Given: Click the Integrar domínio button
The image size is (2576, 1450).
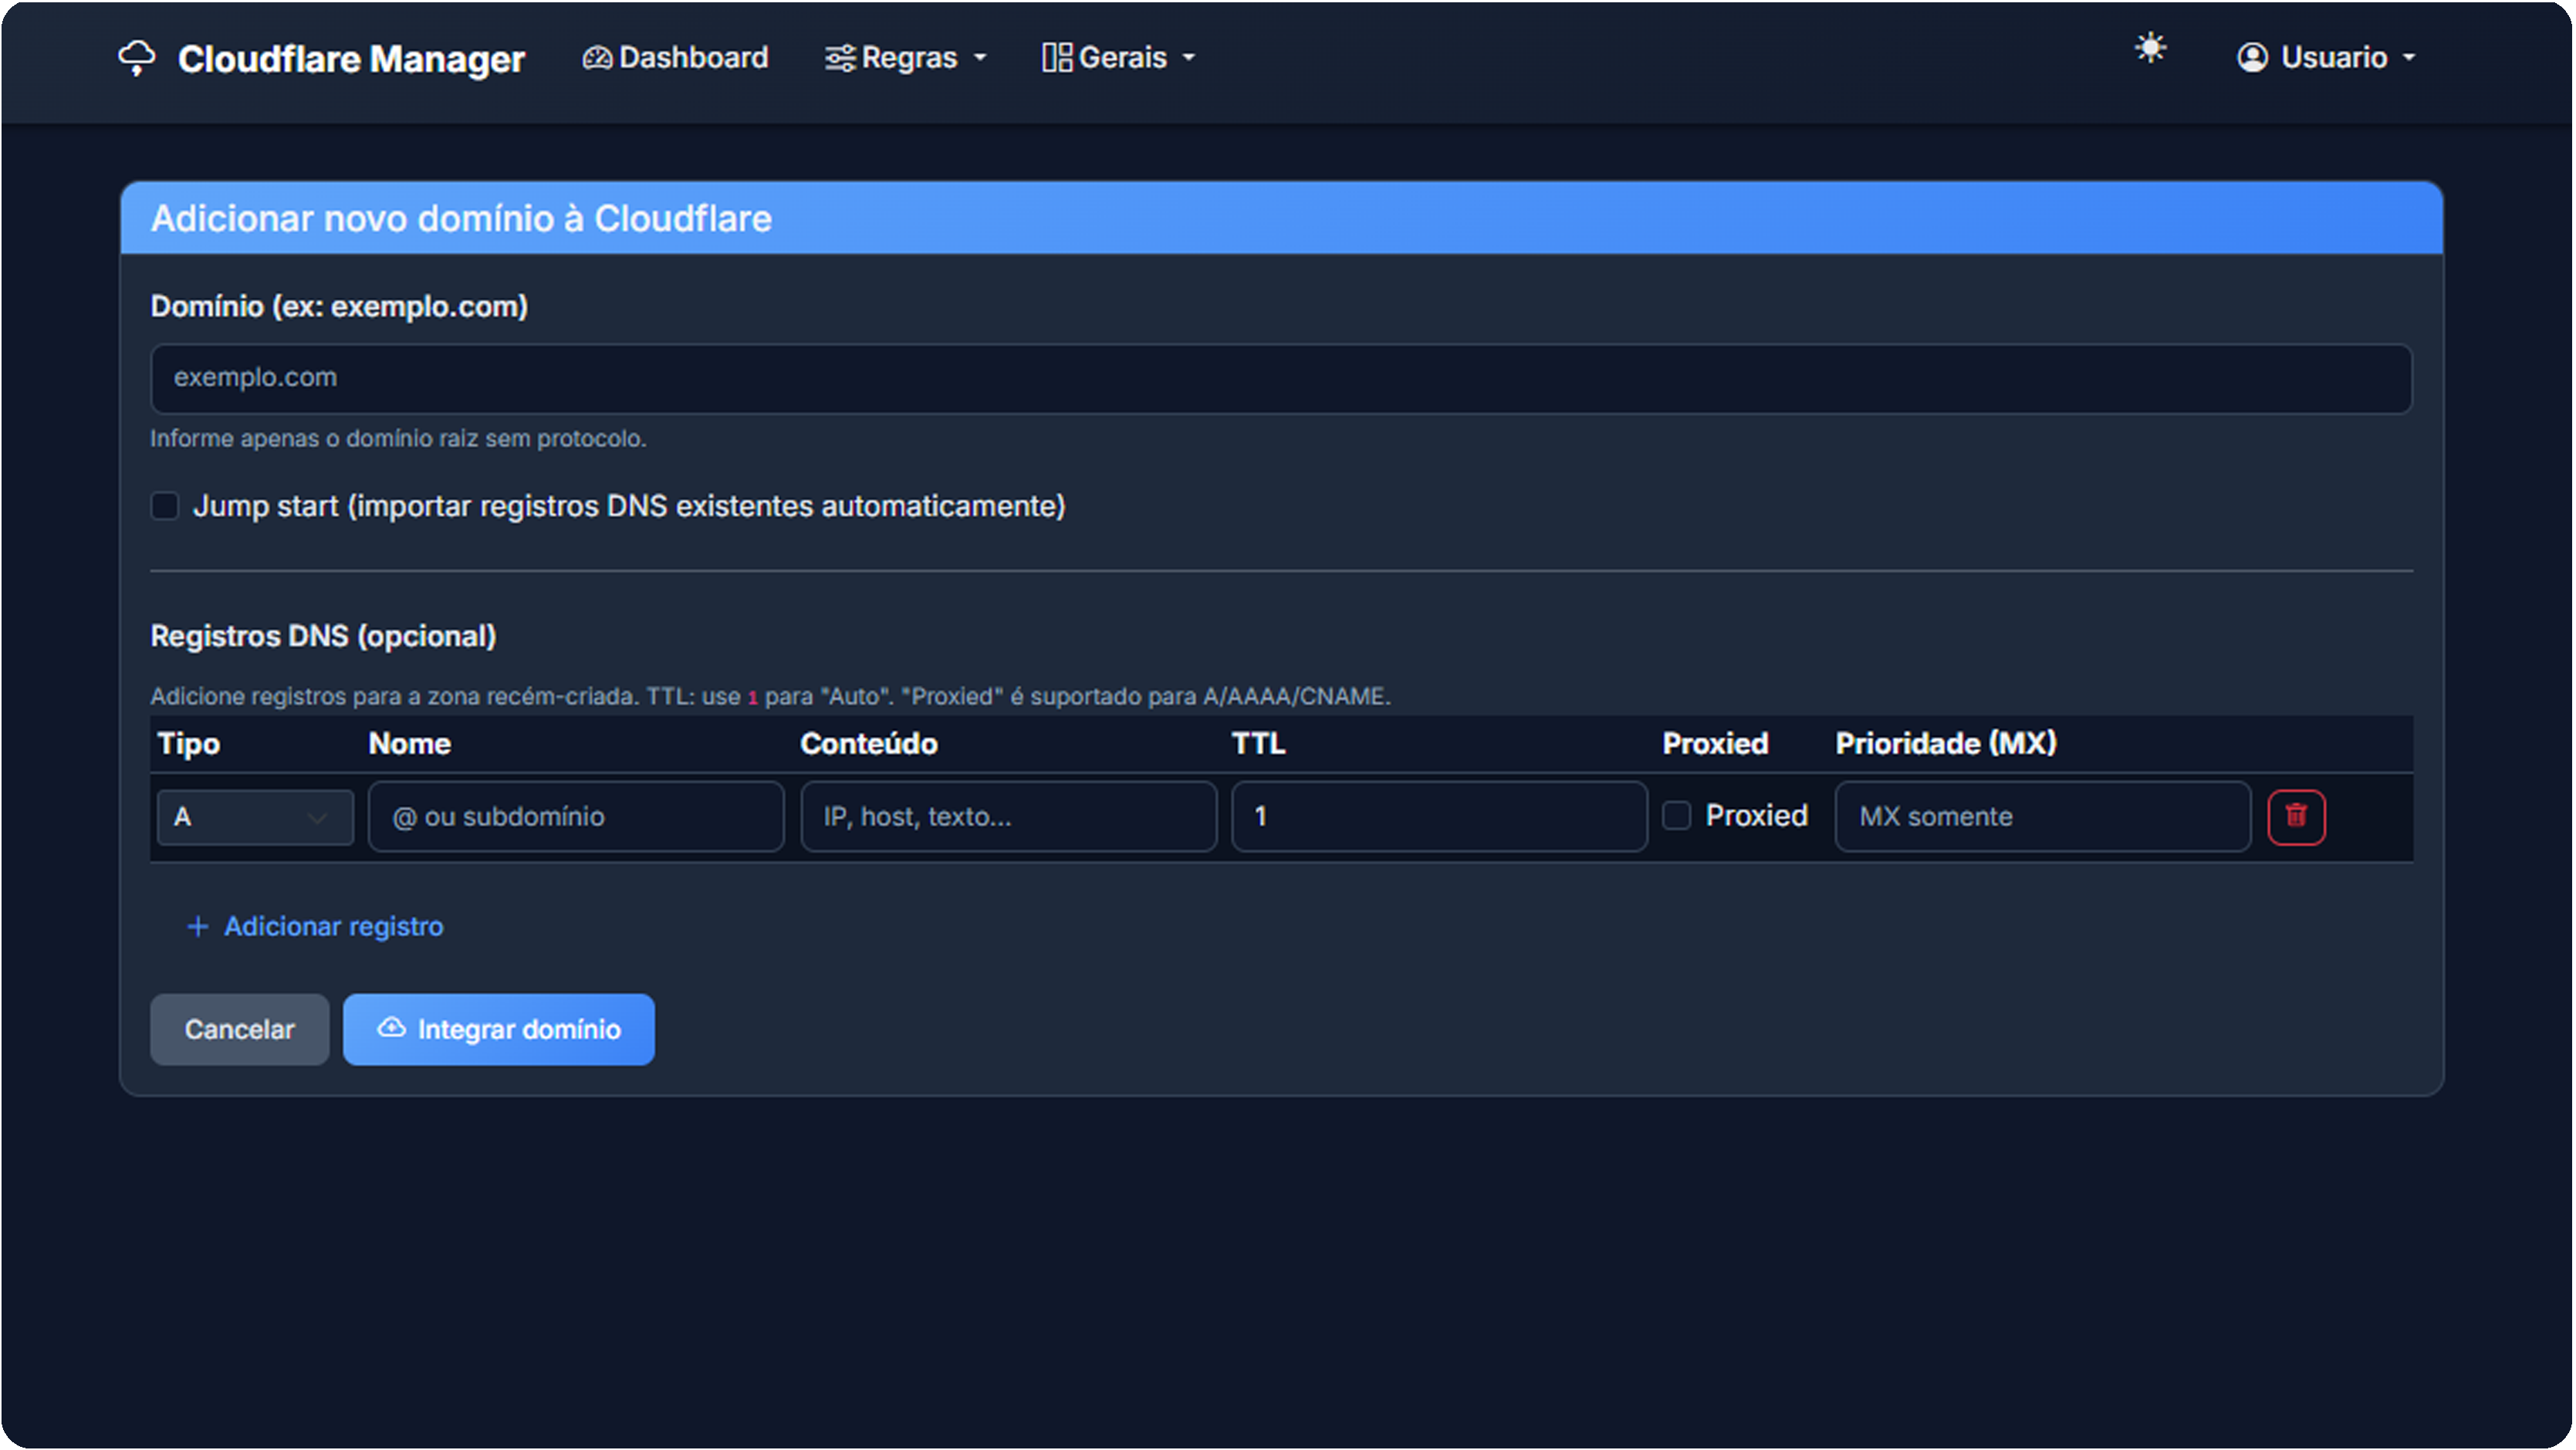Looking at the screenshot, I should pos(498,1029).
